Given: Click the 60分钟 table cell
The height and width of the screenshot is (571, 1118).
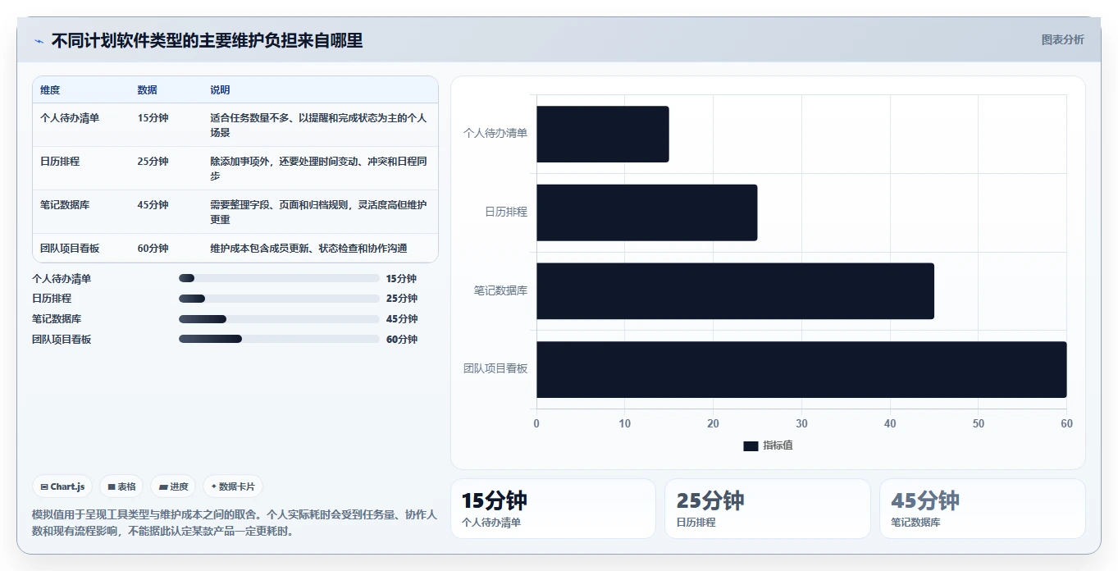Looking at the screenshot, I should pyautogui.click(x=153, y=249).
